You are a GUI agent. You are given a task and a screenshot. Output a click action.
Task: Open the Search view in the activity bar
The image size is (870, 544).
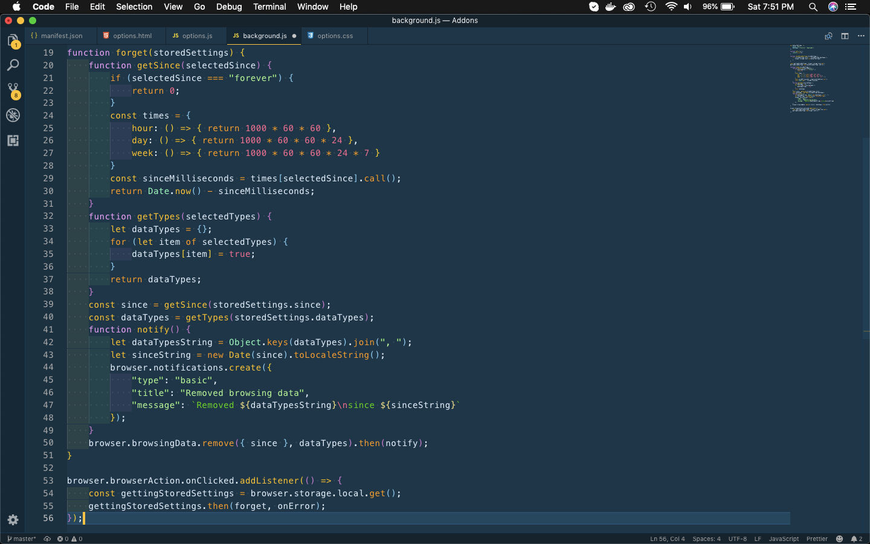pyautogui.click(x=13, y=65)
